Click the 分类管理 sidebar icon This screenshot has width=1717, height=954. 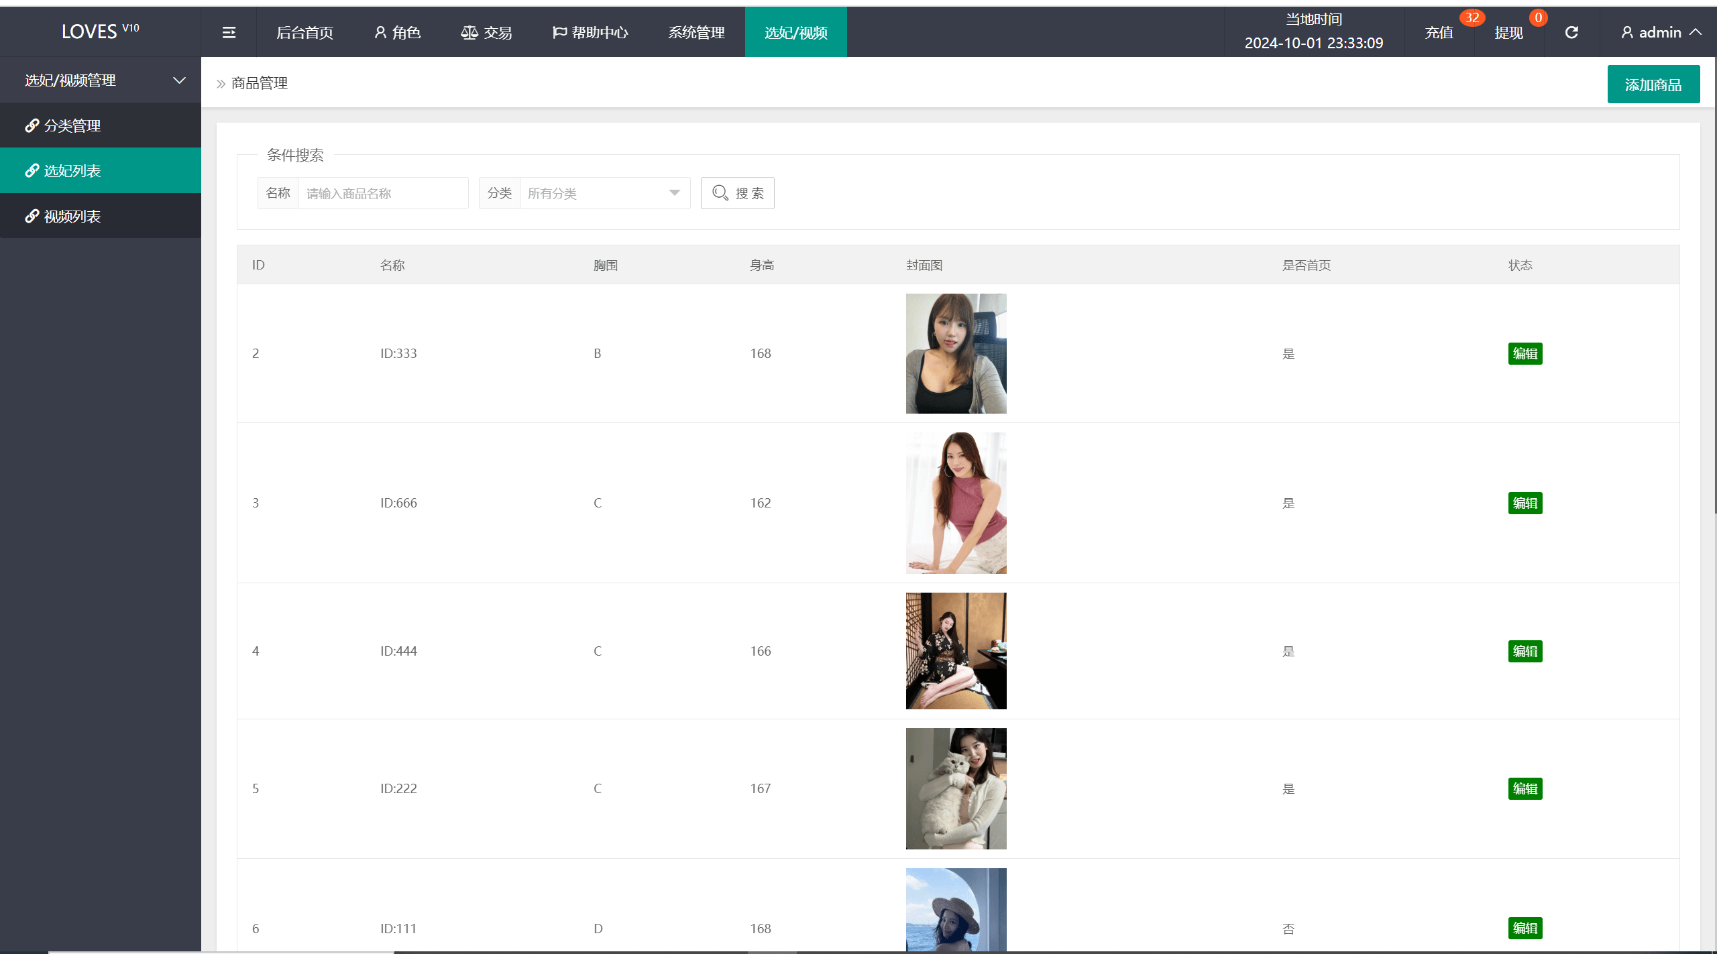33,126
